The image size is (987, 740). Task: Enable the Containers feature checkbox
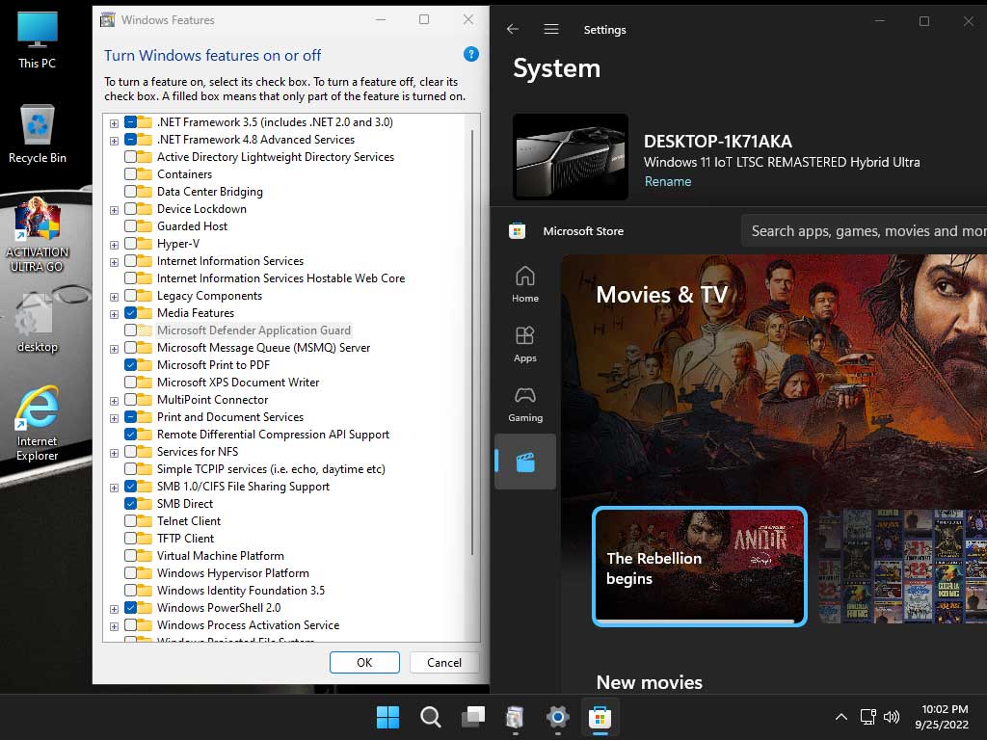tap(130, 173)
